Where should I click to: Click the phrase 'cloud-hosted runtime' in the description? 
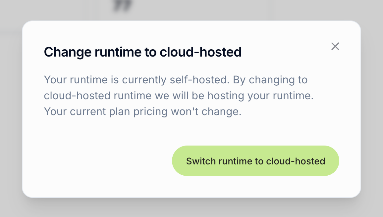click(x=98, y=96)
